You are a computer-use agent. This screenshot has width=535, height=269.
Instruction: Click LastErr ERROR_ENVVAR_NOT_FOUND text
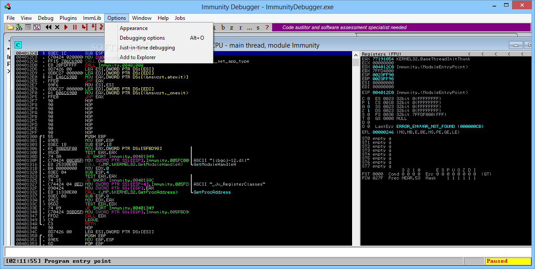click(429, 127)
